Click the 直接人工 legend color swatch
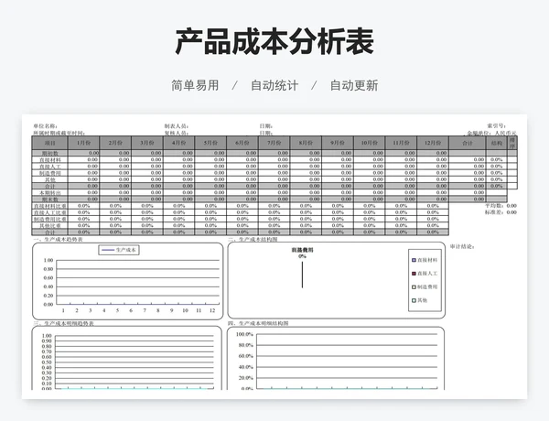 (x=414, y=274)
